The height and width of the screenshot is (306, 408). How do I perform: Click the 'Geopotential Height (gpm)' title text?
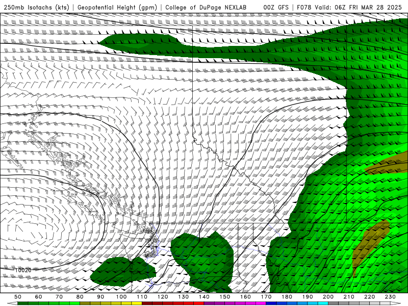pos(117,7)
